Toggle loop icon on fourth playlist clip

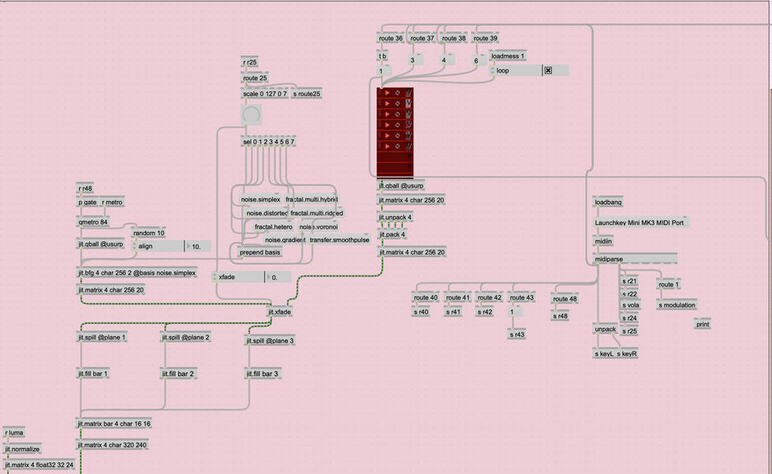[x=397, y=125]
